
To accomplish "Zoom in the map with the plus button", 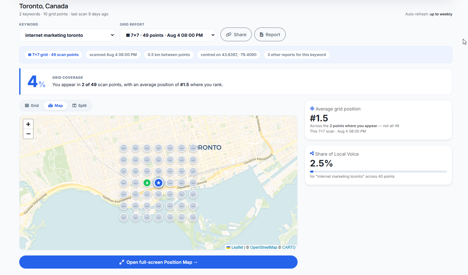I will click(28, 124).
